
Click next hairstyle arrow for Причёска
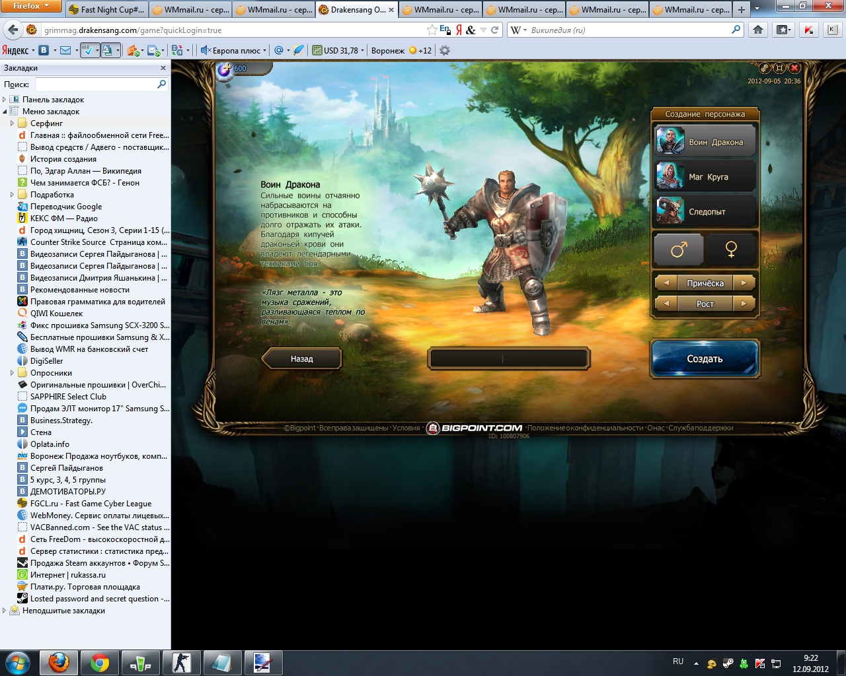[744, 283]
